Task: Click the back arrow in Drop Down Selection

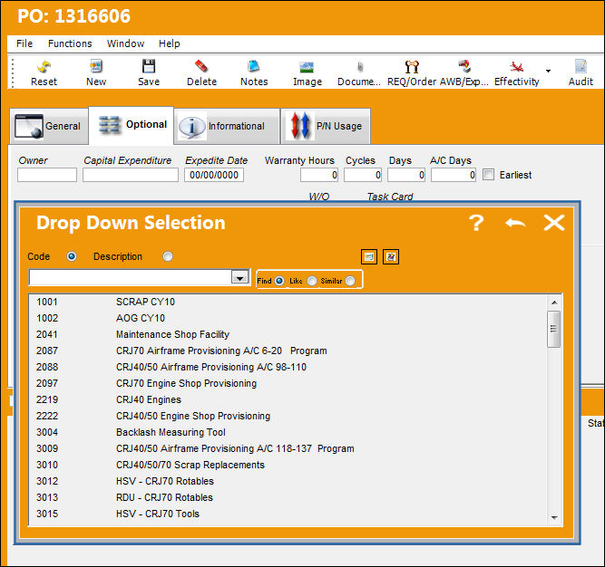Action: pos(515,223)
